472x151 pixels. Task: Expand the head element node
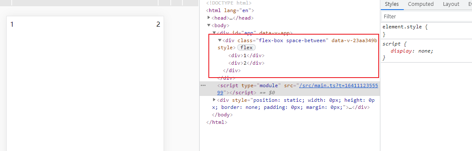[209, 18]
